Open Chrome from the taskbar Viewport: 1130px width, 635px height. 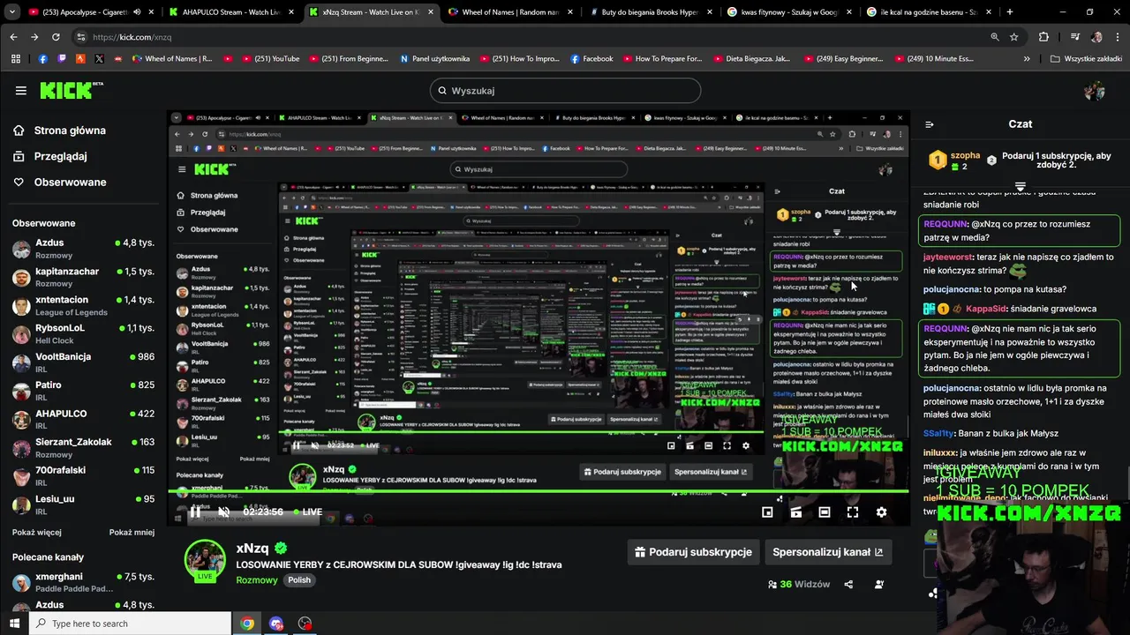pyautogui.click(x=247, y=624)
